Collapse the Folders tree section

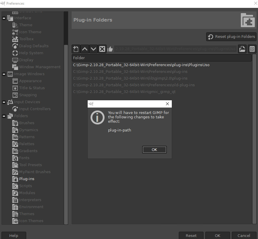point(4,116)
